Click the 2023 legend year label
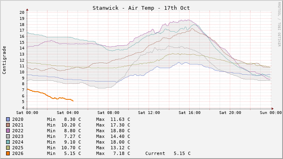The image size is (283, 159). pos(18,136)
